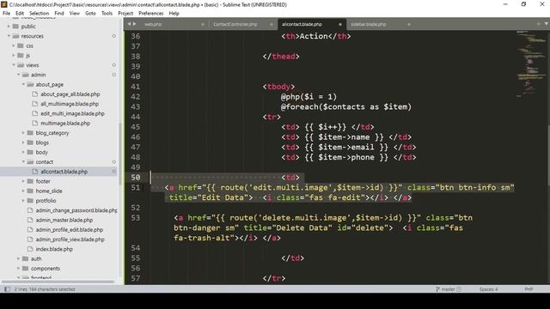
Task: Open the Tools menu
Action: [x=107, y=14]
